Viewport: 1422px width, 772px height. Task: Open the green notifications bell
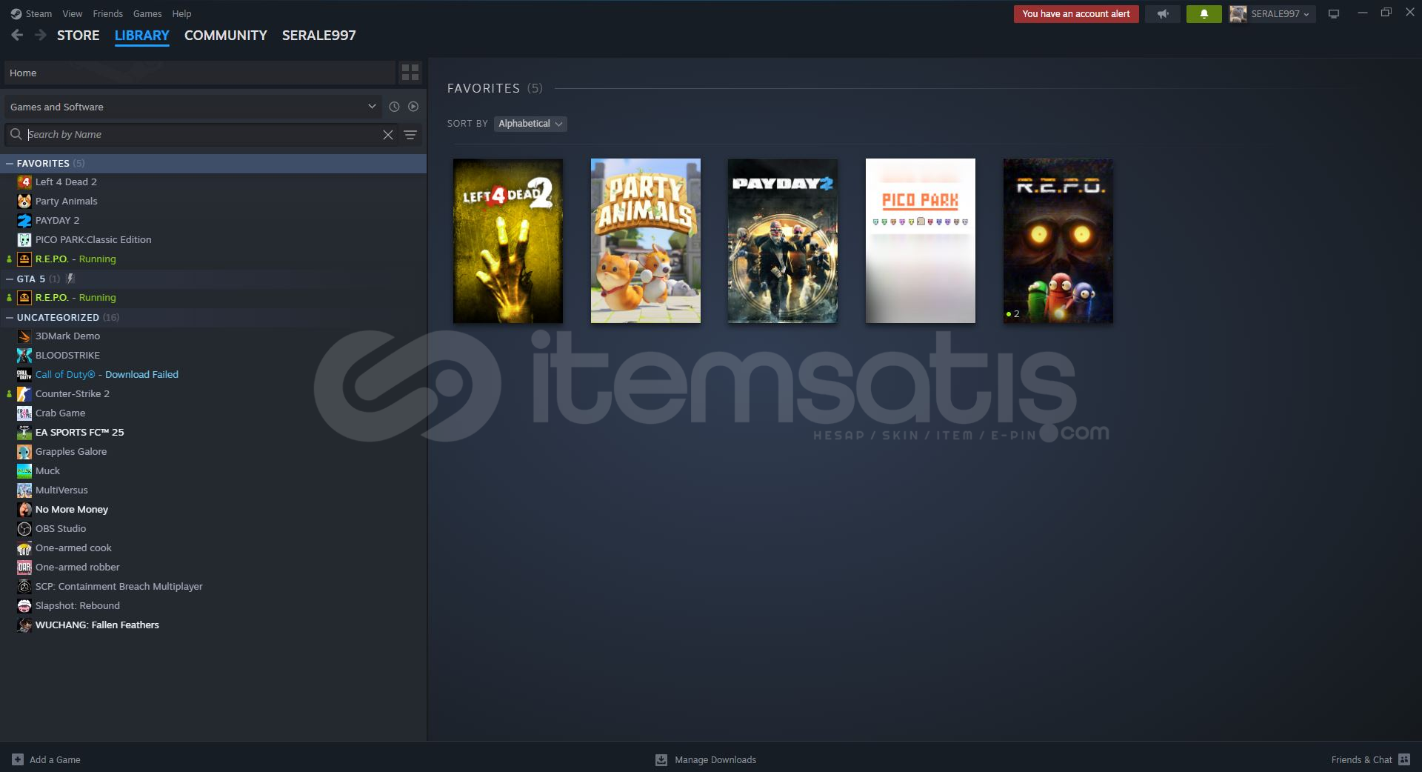(1204, 13)
